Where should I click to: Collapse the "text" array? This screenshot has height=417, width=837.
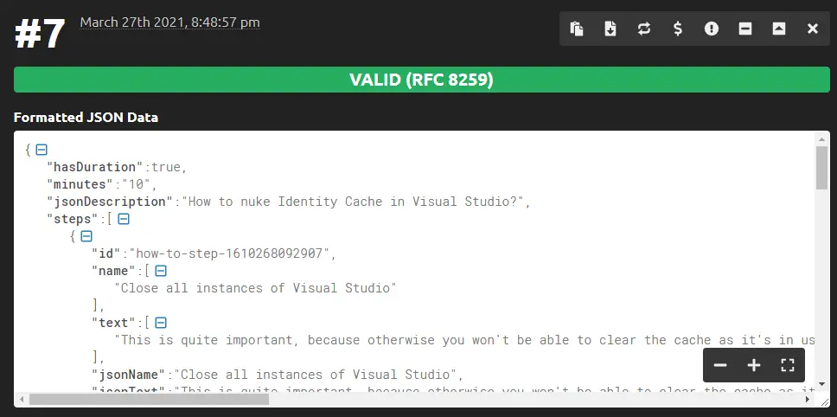point(161,323)
